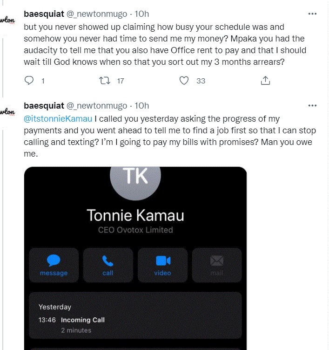The image size is (329, 350).
Task: Open @_newtonmugo handle on first tweet
Action: pyautogui.click(x=97, y=14)
